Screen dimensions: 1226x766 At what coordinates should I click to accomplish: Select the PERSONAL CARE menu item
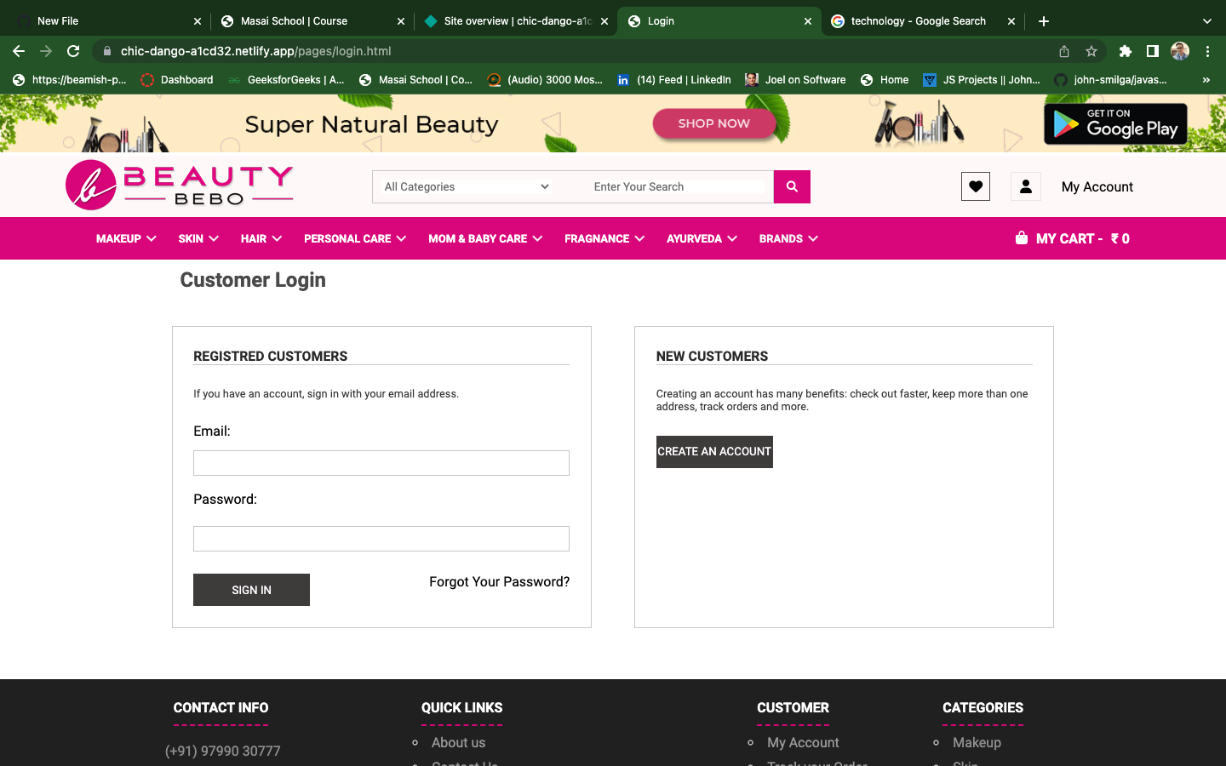point(348,238)
